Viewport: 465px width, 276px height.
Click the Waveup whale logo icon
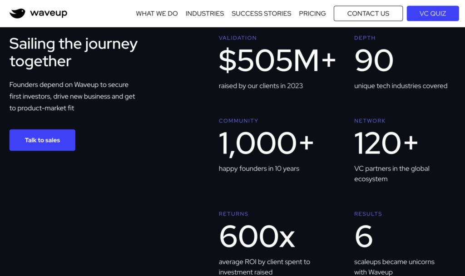click(17, 14)
